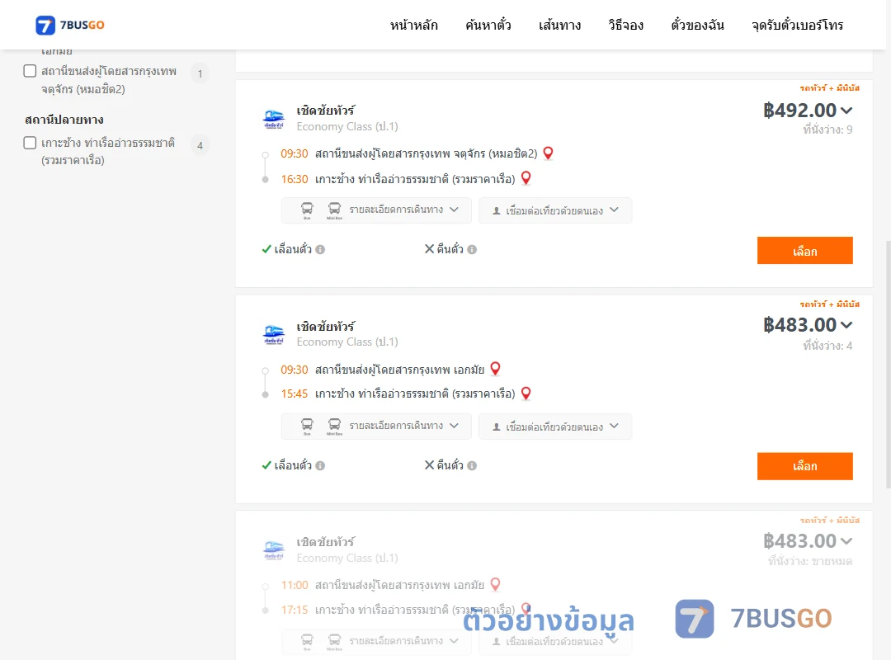Click the สถานีปลายทาง filter heading
The width and height of the screenshot is (891, 660).
pos(64,120)
